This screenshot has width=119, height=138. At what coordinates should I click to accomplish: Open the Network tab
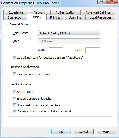pyautogui.click(x=40, y=12)
